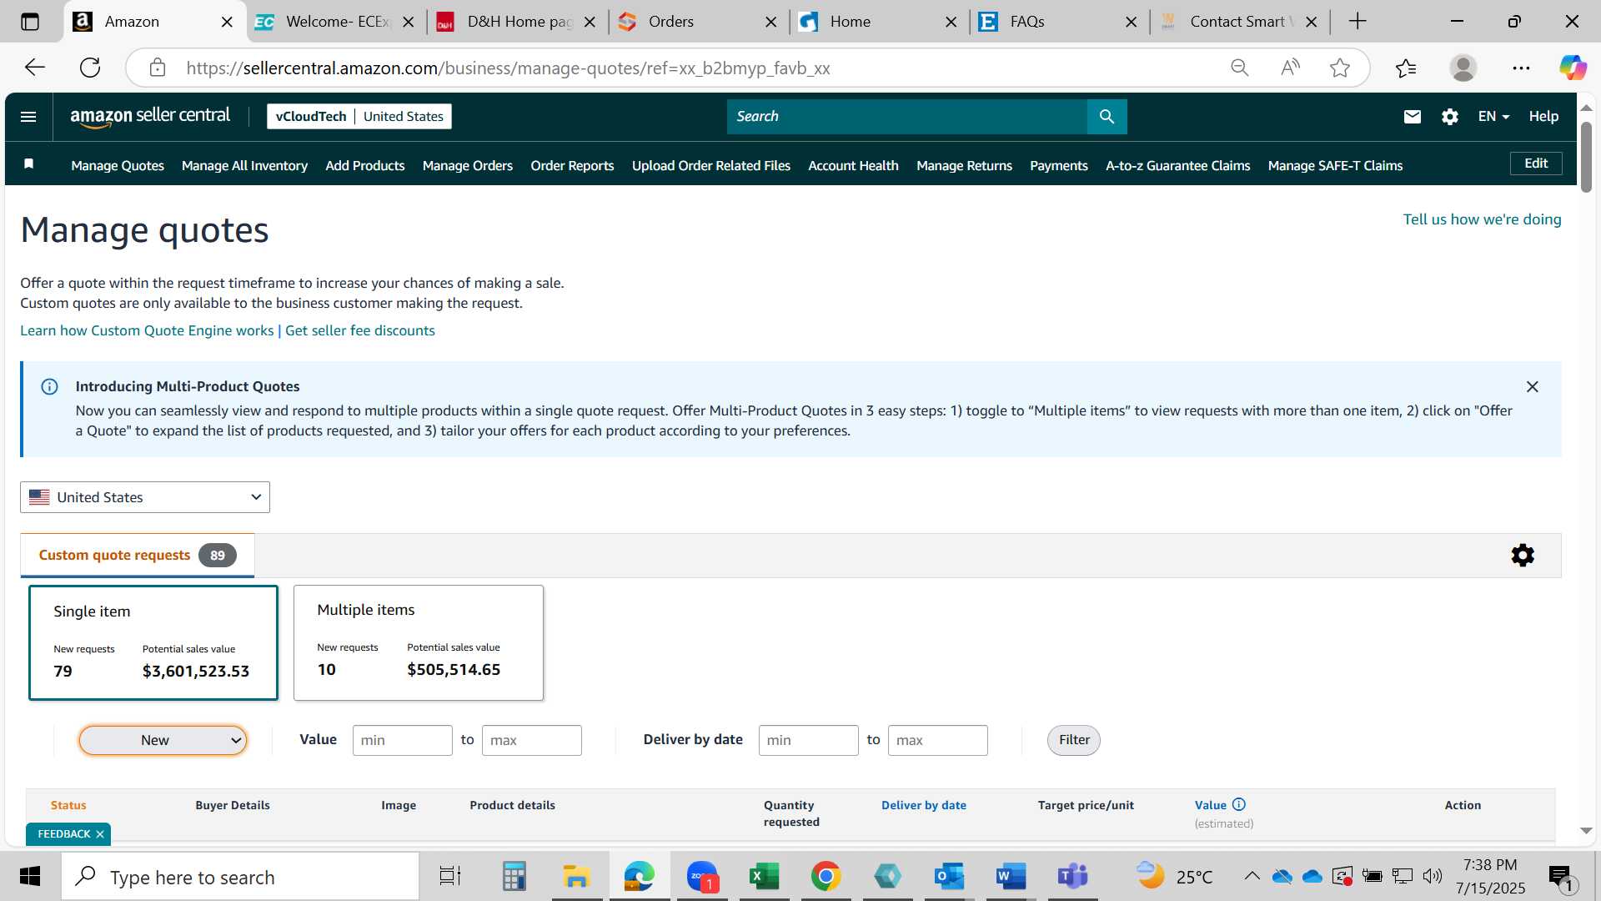This screenshot has width=1601, height=901.
Task: Open quote table settings gear
Action: (x=1523, y=556)
